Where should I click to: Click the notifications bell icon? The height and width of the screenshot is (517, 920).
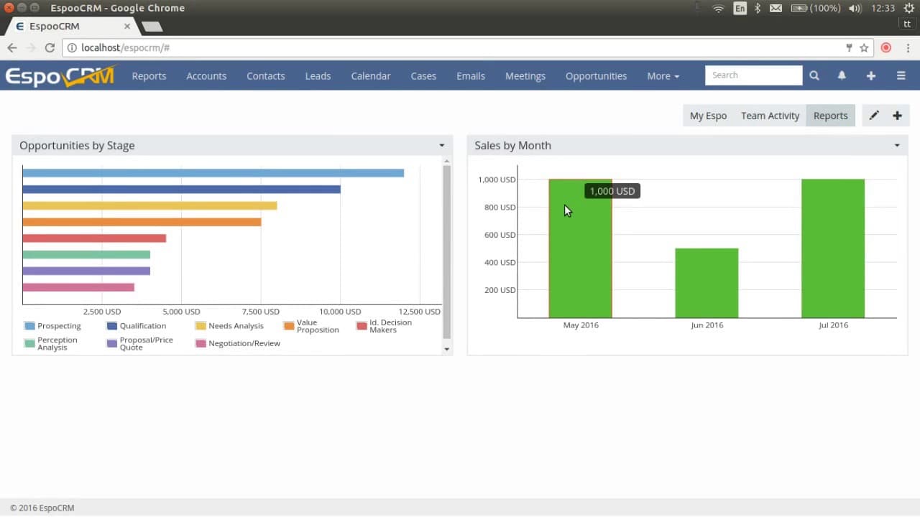pyautogui.click(x=842, y=75)
